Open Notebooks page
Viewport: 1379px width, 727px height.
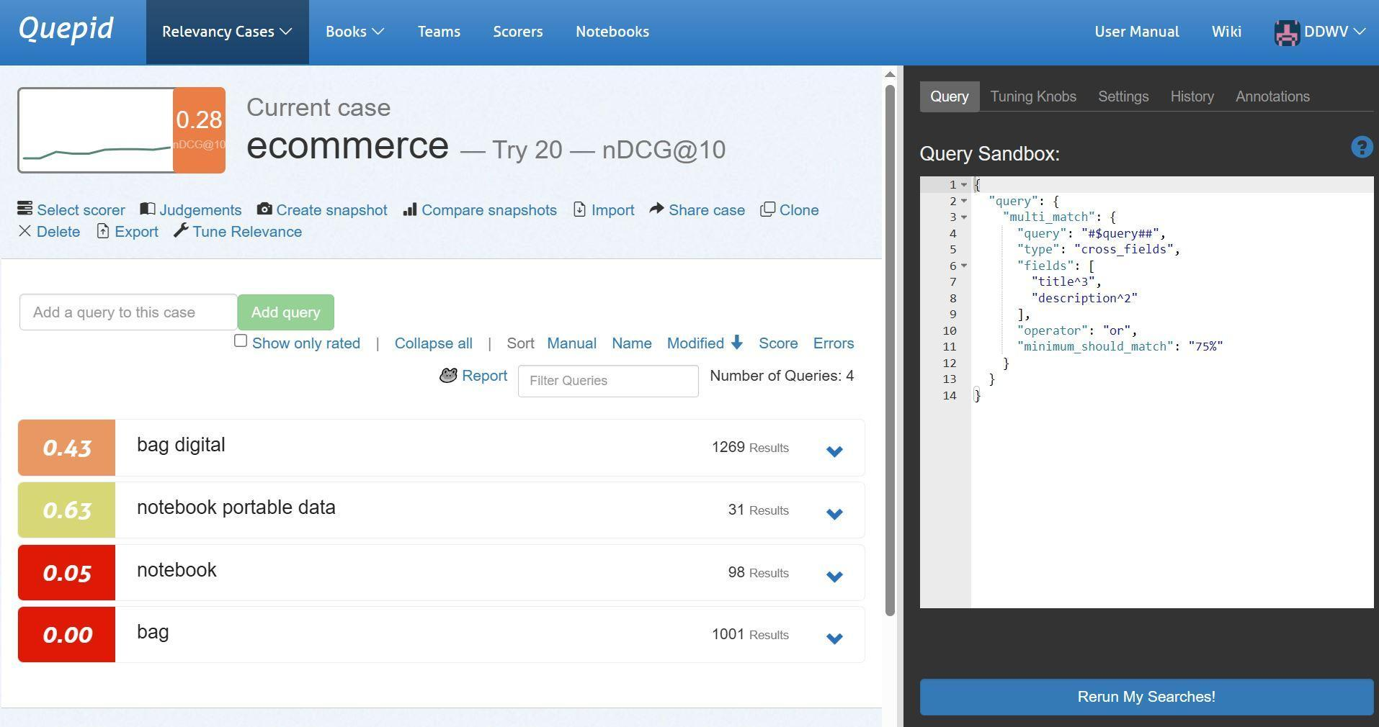click(x=612, y=32)
